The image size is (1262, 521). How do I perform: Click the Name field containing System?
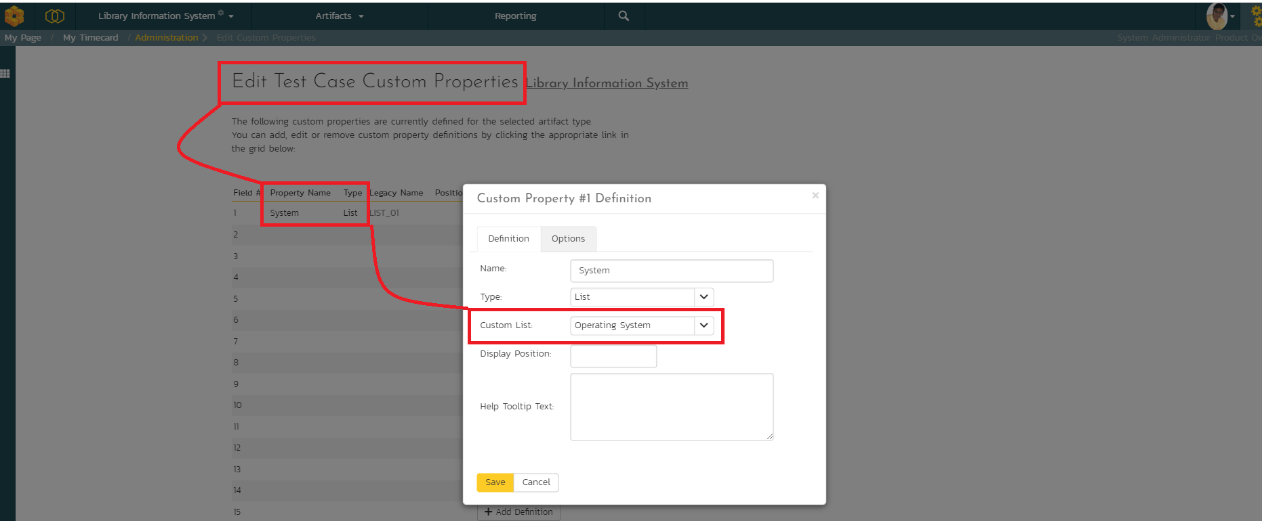(671, 271)
